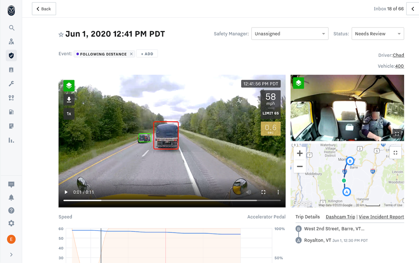This screenshot has width=419, height=263.
Task: Toggle the green detection overlay on the video
Action: coord(68,85)
